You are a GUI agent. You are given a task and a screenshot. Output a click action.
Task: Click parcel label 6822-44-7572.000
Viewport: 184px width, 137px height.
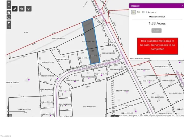tap(149, 81)
